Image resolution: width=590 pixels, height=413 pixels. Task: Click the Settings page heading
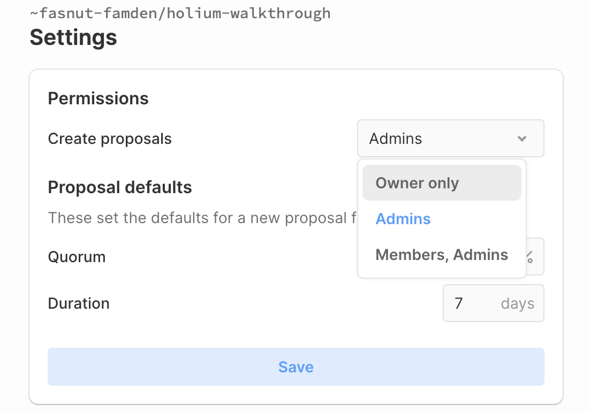(x=73, y=37)
